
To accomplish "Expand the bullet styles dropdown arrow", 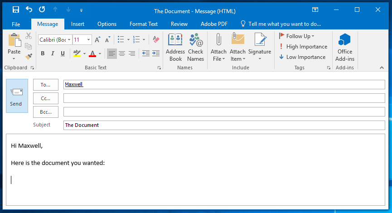I will pyautogui.click(x=128, y=40).
